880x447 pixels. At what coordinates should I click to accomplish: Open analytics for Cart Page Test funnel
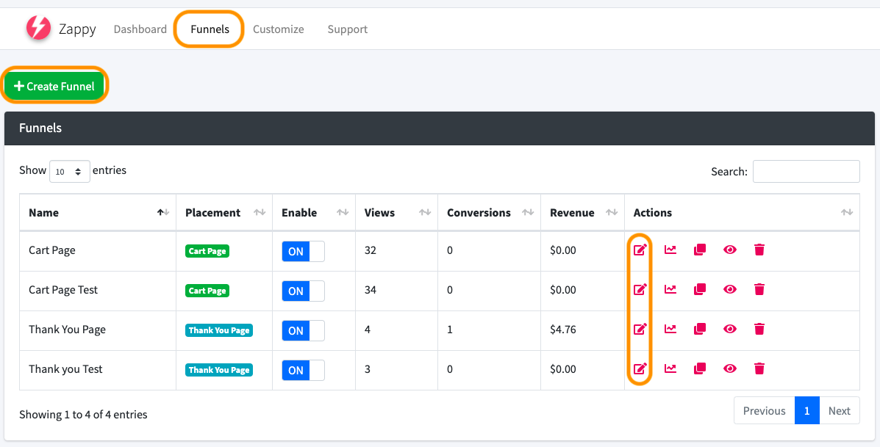(x=670, y=290)
